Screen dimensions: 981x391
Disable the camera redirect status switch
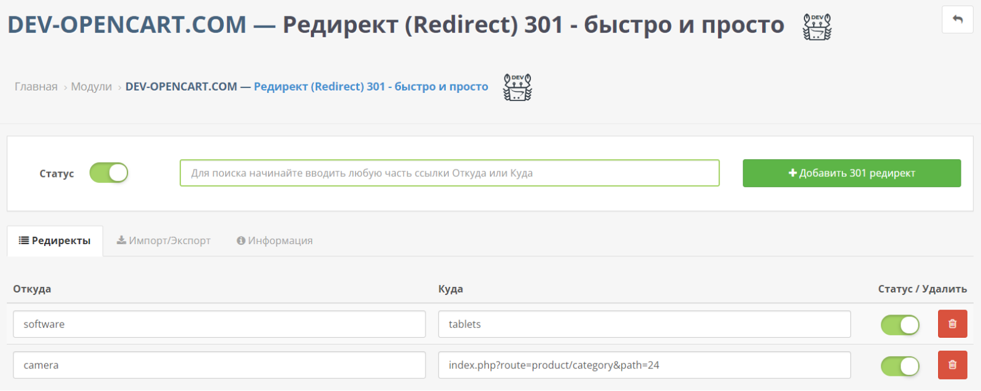click(x=900, y=366)
